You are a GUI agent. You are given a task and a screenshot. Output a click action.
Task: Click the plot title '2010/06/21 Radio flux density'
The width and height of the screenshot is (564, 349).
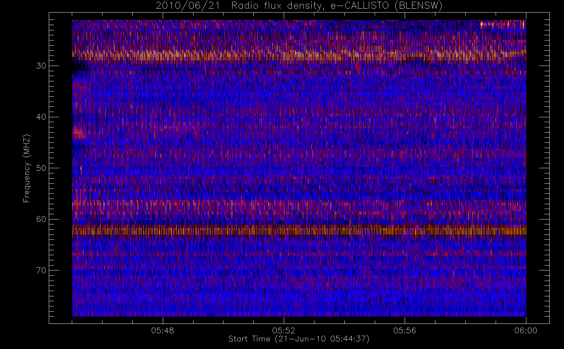299,6
